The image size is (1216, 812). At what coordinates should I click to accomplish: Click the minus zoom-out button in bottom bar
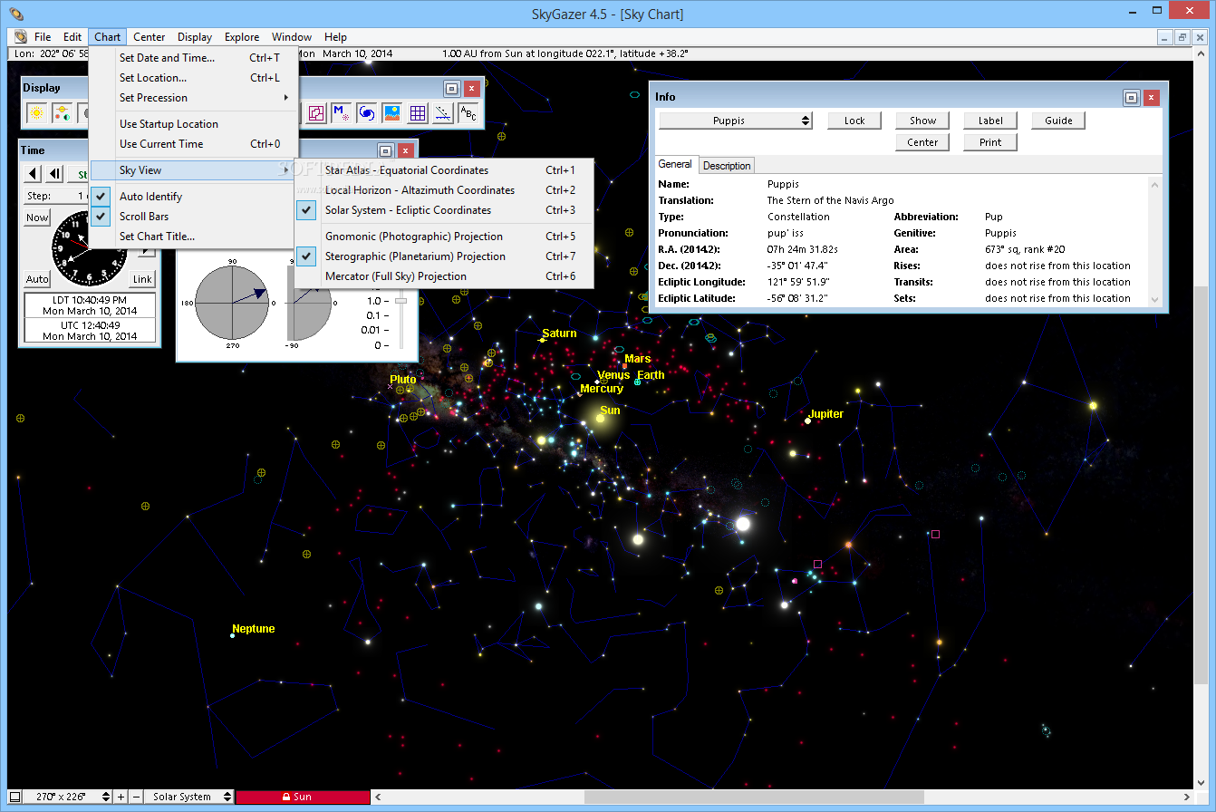point(137,797)
